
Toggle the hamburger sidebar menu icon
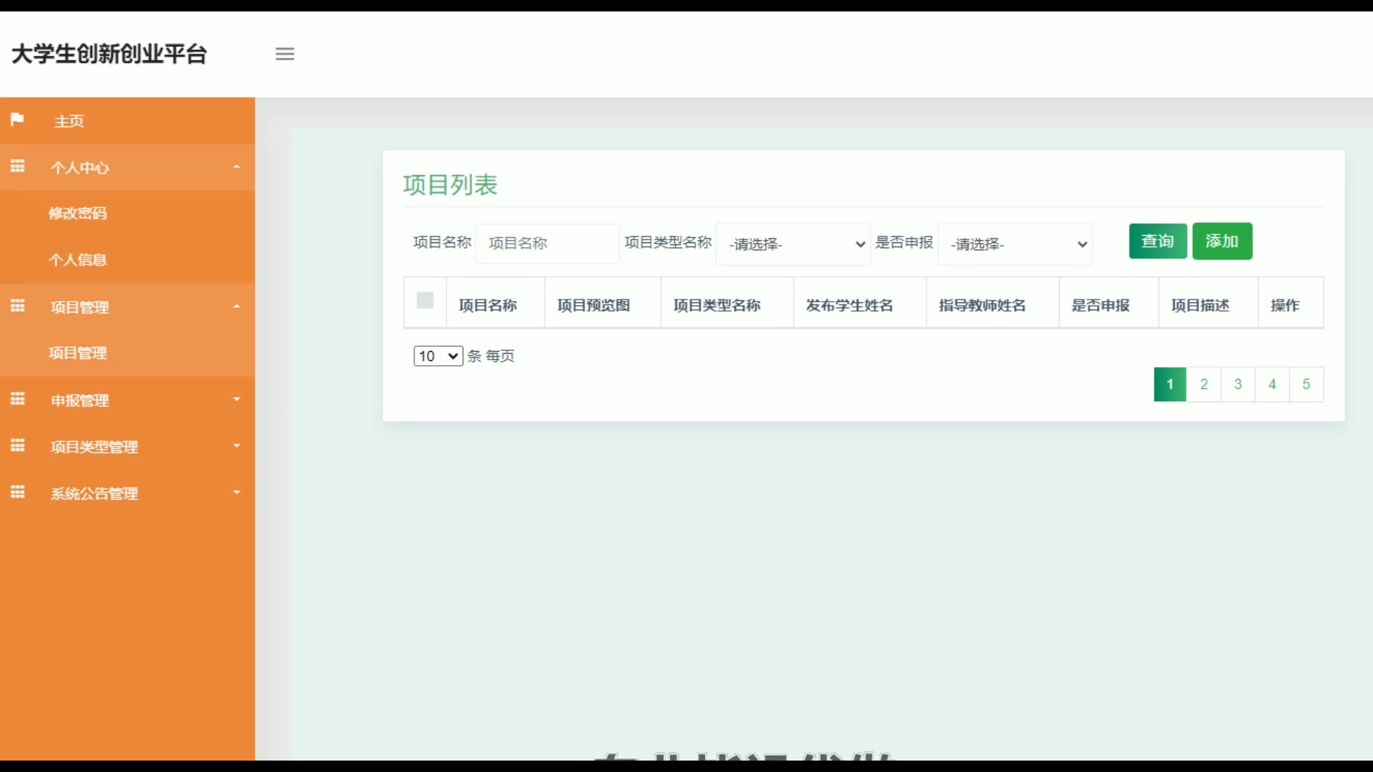[x=285, y=54]
